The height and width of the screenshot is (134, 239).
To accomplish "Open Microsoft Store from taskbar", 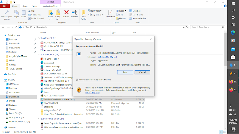I will (x=233, y=57).
